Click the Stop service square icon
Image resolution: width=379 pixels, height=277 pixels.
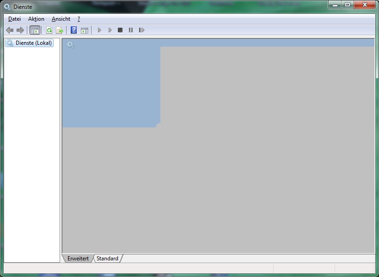point(120,30)
